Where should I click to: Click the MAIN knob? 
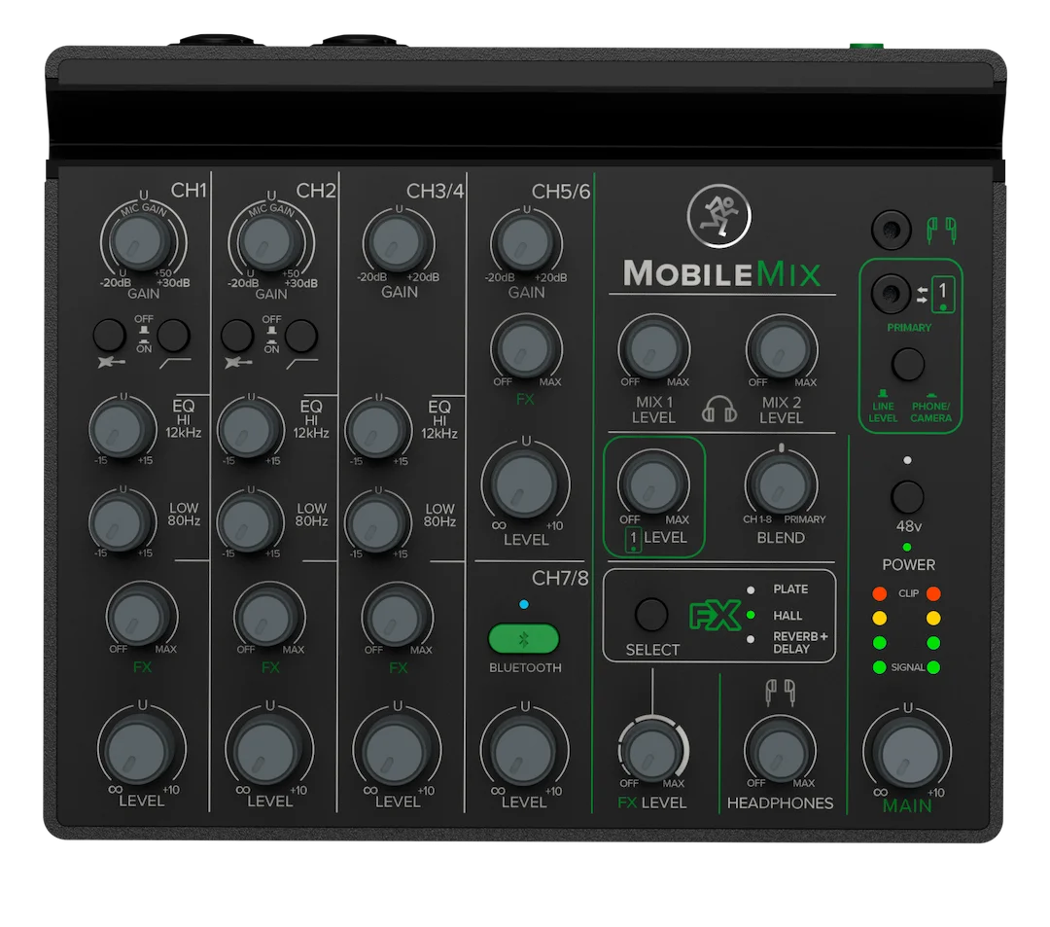point(907,752)
